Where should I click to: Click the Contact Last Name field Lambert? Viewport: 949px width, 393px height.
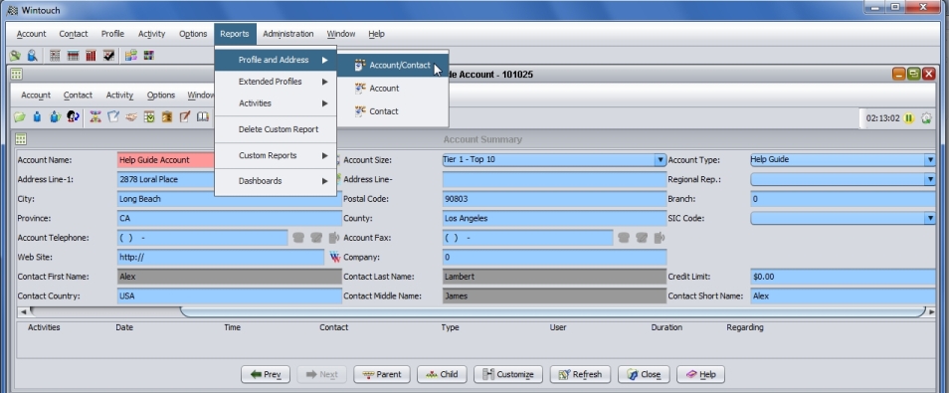click(x=554, y=277)
